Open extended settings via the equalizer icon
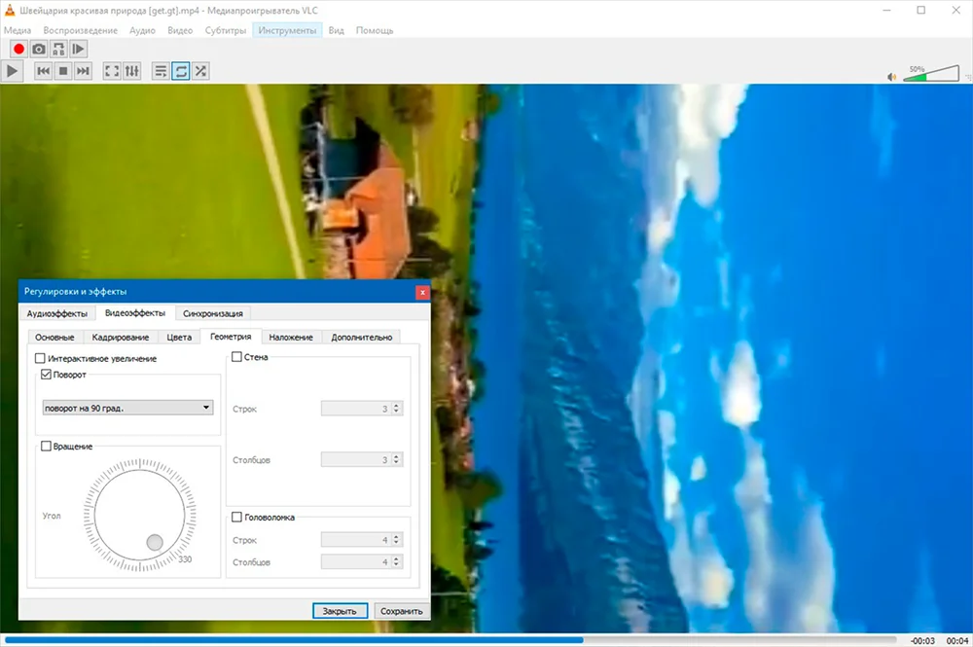 [132, 70]
